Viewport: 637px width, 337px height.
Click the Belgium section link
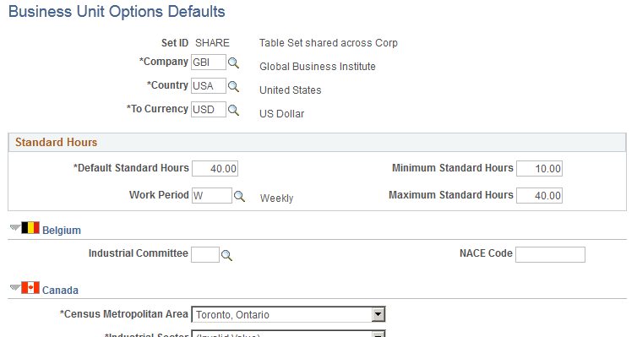tap(62, 231)
